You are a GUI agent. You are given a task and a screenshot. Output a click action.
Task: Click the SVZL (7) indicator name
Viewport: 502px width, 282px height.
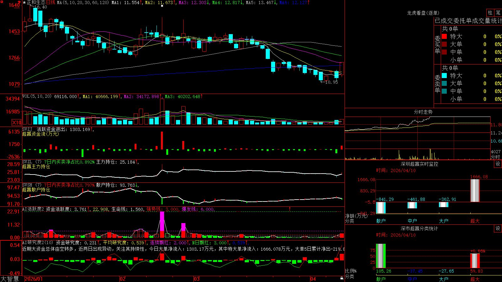tap(32, 162)
